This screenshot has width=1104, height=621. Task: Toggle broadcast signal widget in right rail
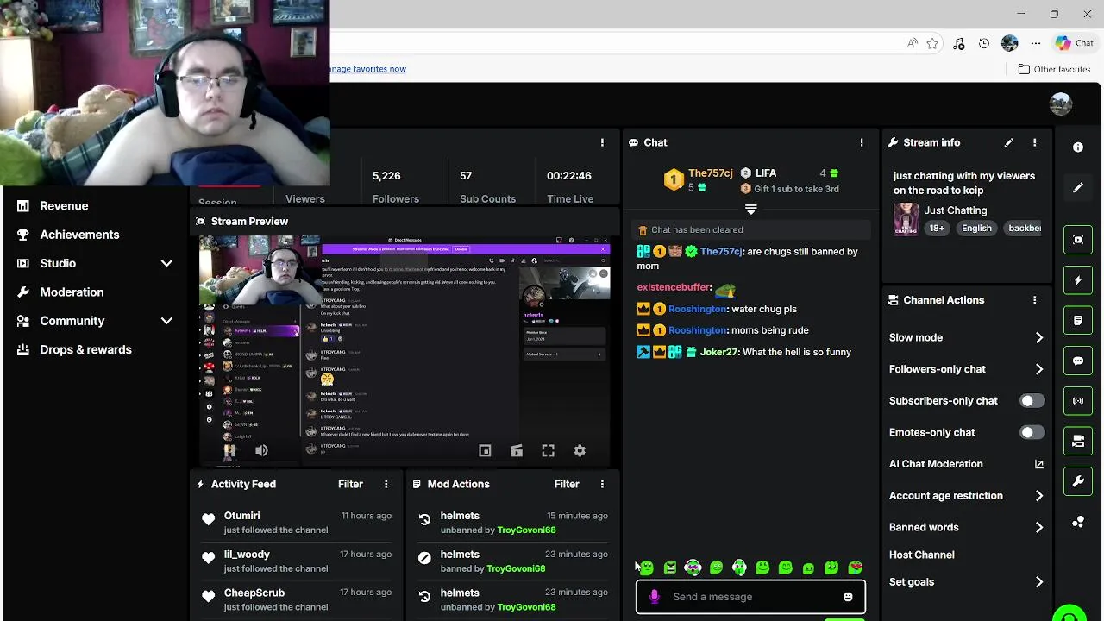click(x=1077, y=401)
